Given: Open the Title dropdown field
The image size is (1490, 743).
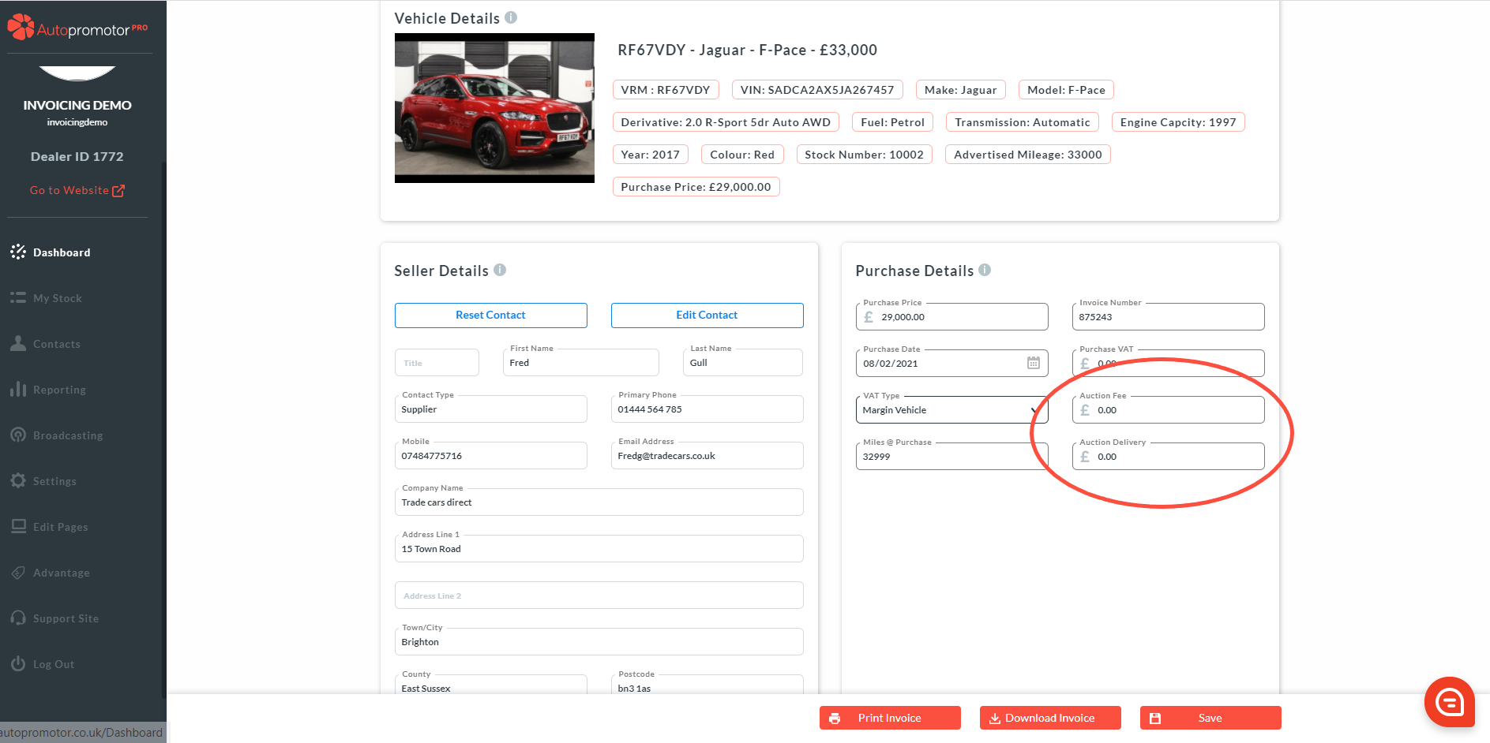Looking at the screenshot, I should (x=437, y=363).
